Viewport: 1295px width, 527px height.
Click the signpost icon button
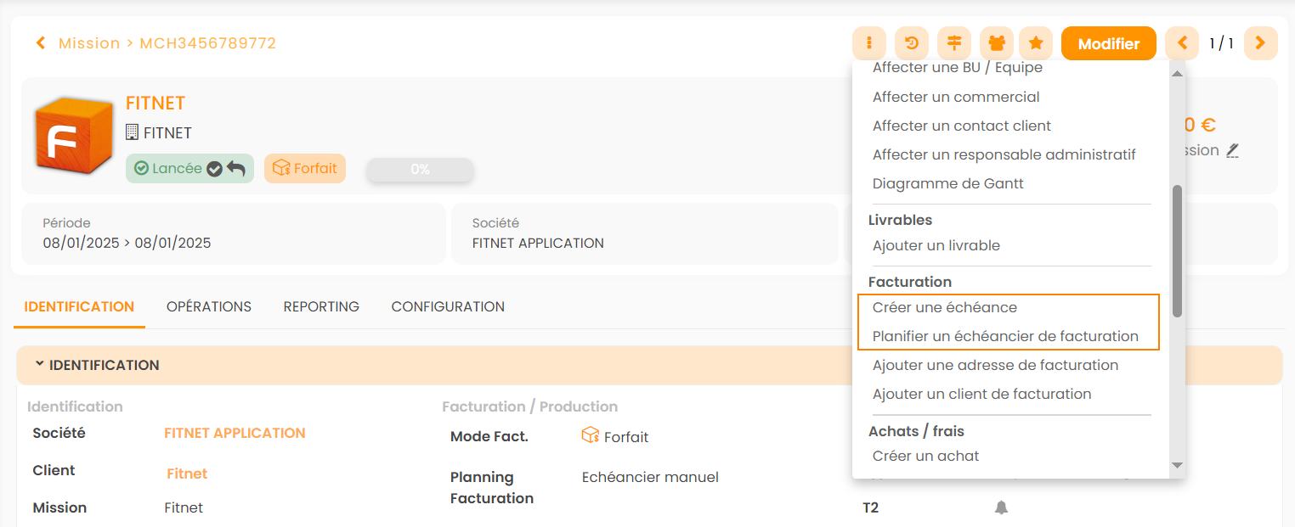click(954, 43)
